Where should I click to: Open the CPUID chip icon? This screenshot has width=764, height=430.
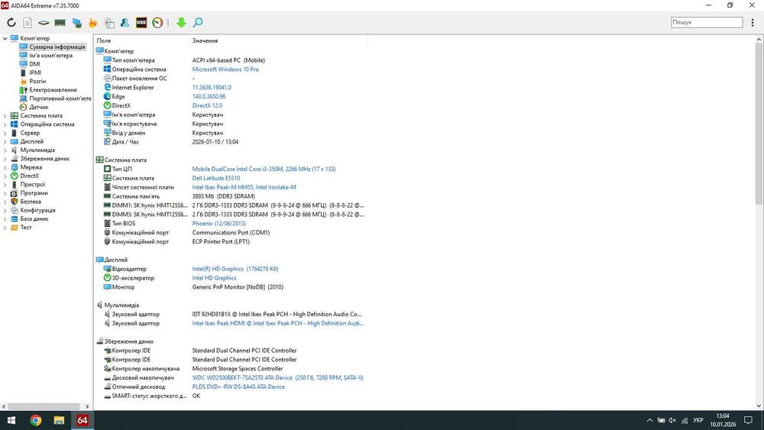pyautogui.click(x=44, y=22)
